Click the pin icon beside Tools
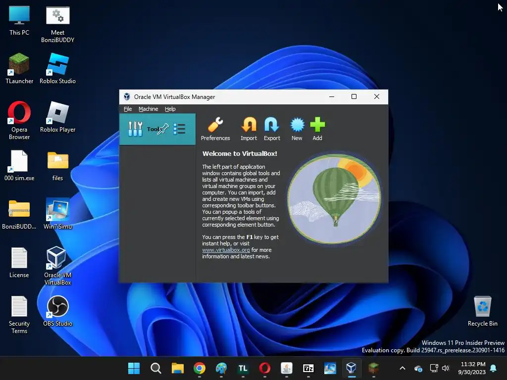 coord(163,129)
